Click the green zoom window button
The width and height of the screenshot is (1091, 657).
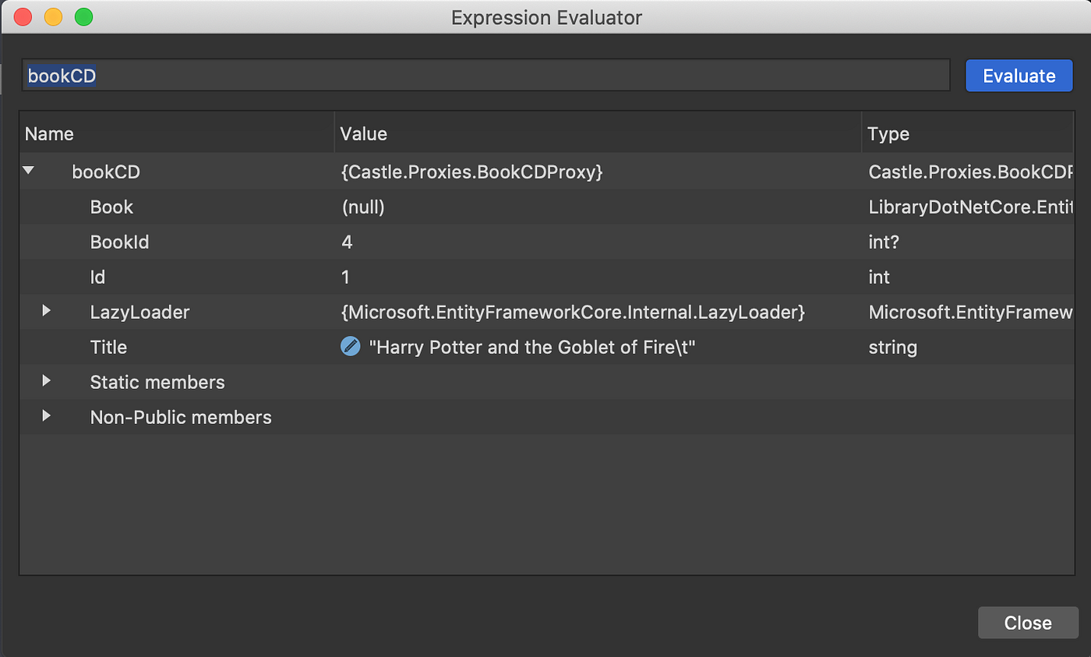tap(83, 16)
